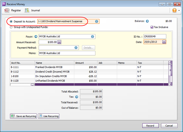Image resolution: width=183 pixels, height=132 pixels.
Task: Toggle the Tax Inclusive checkbox
Action: 152,27
